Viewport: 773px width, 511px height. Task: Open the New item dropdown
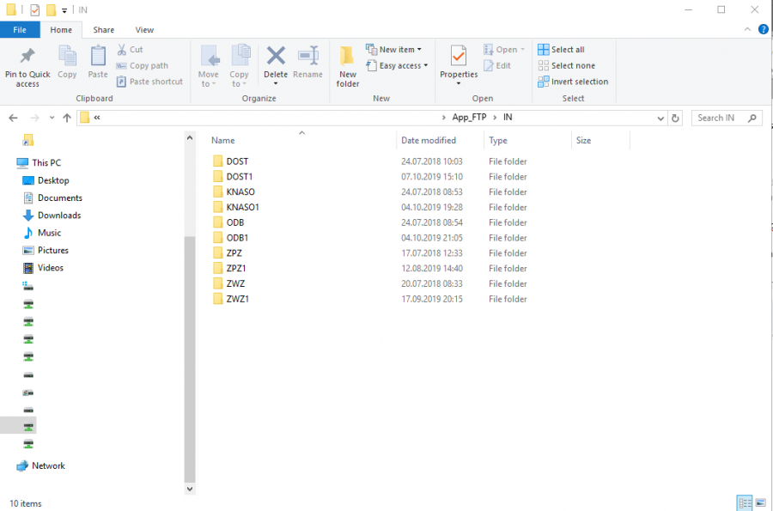(x=394, y=49)
